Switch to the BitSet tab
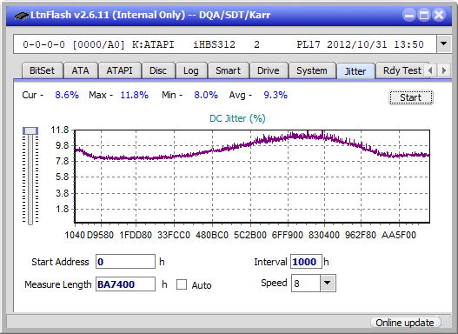This screenshot has height=334, width=458. [x=42, y=70]
